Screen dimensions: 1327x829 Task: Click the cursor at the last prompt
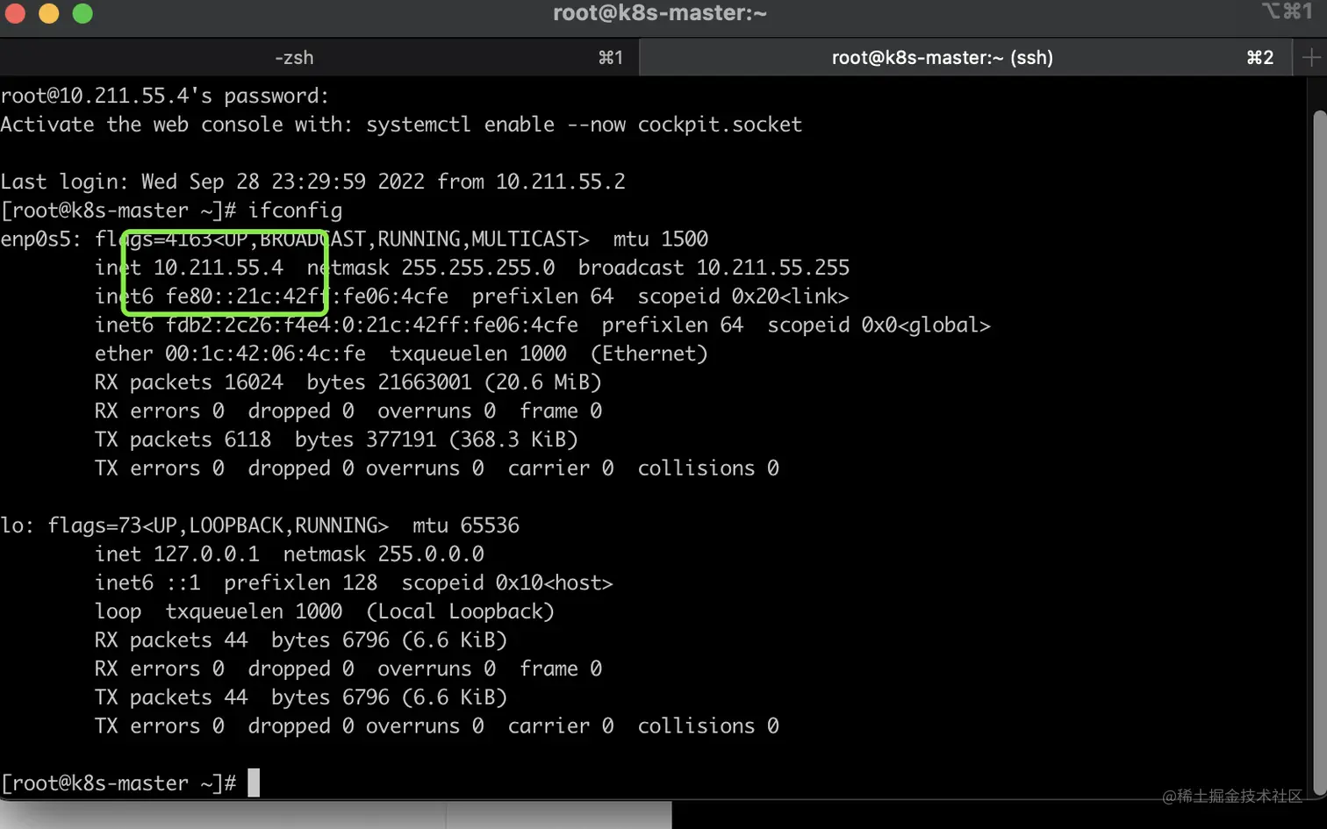[254, 783]
